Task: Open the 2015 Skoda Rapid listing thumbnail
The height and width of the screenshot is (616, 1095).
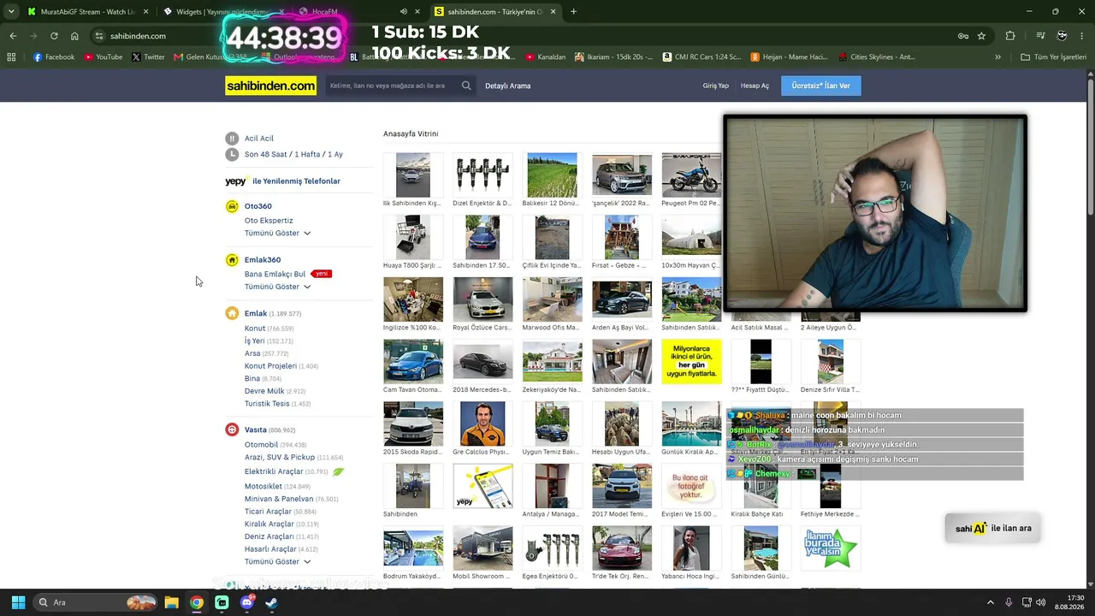Action: point(413,423)
